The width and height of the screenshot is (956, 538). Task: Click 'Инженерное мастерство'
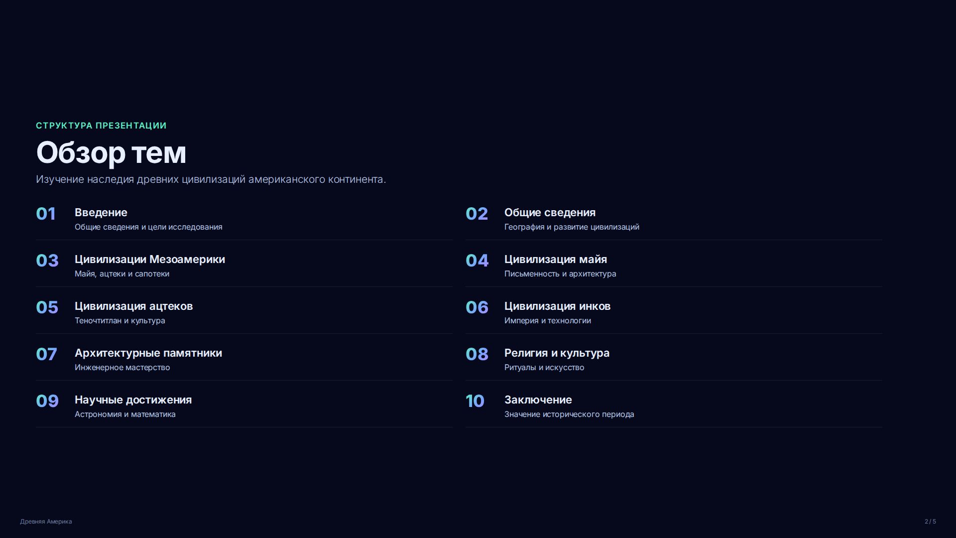122,368
